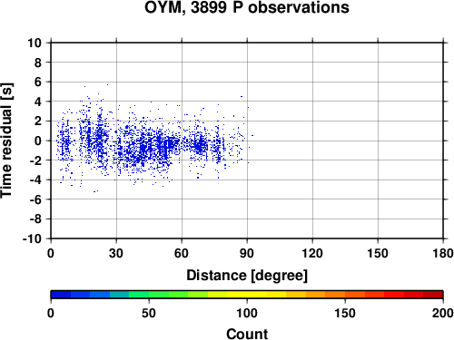Click the 'Time residual [s]' axis label
The width and height of the screenshot is (454, 340).
coord(6,141)
